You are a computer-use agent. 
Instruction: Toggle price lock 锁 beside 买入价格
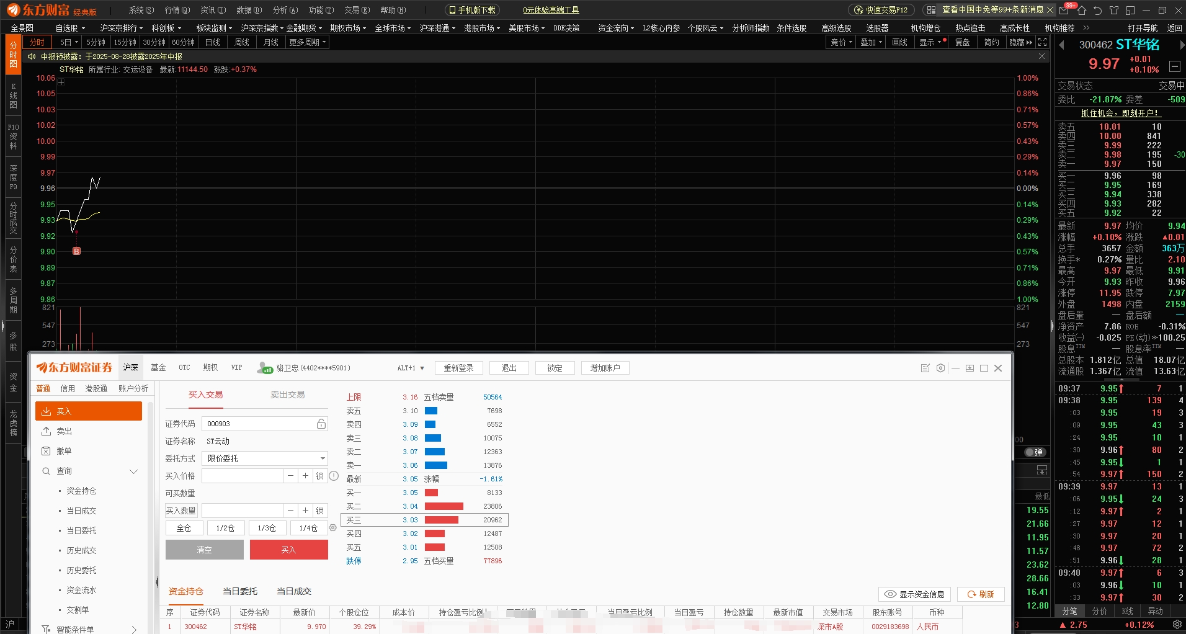tap(320, 476)
